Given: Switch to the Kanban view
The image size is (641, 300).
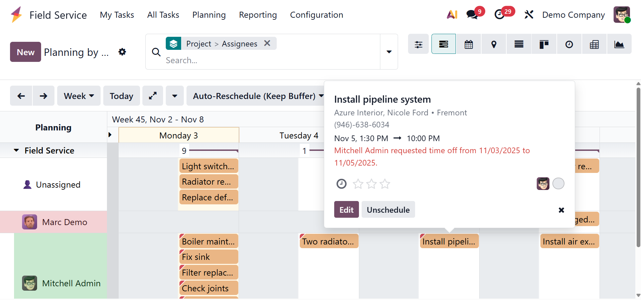Looking at the screenshot, I should (x=544, y=44).
